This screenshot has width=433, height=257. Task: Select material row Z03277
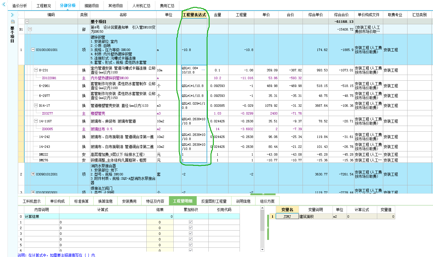point(47,113)
